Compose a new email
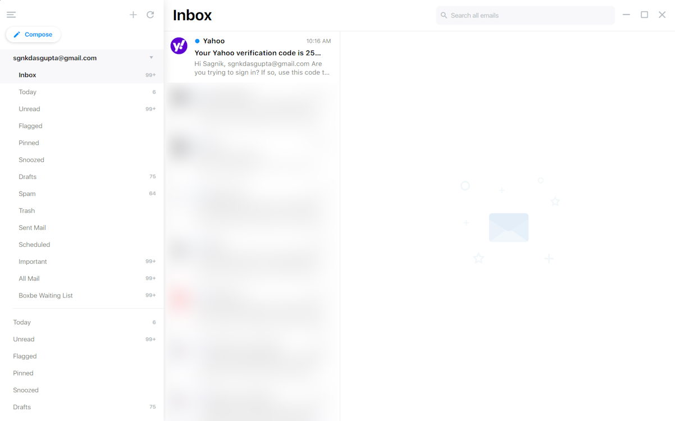675x421 pixels. tap(33, 34)
